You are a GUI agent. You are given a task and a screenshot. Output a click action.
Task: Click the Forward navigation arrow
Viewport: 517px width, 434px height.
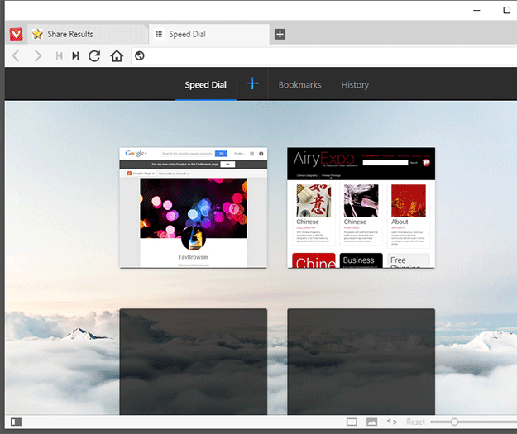pos(37,56)
